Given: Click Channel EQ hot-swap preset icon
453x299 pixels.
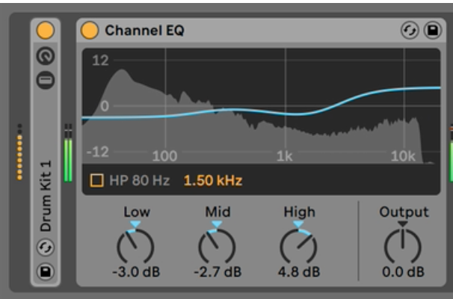Looking at the screenshot, I should (410, 31).
